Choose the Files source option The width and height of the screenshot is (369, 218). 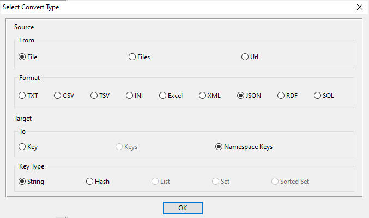click(x=132, y=57)
